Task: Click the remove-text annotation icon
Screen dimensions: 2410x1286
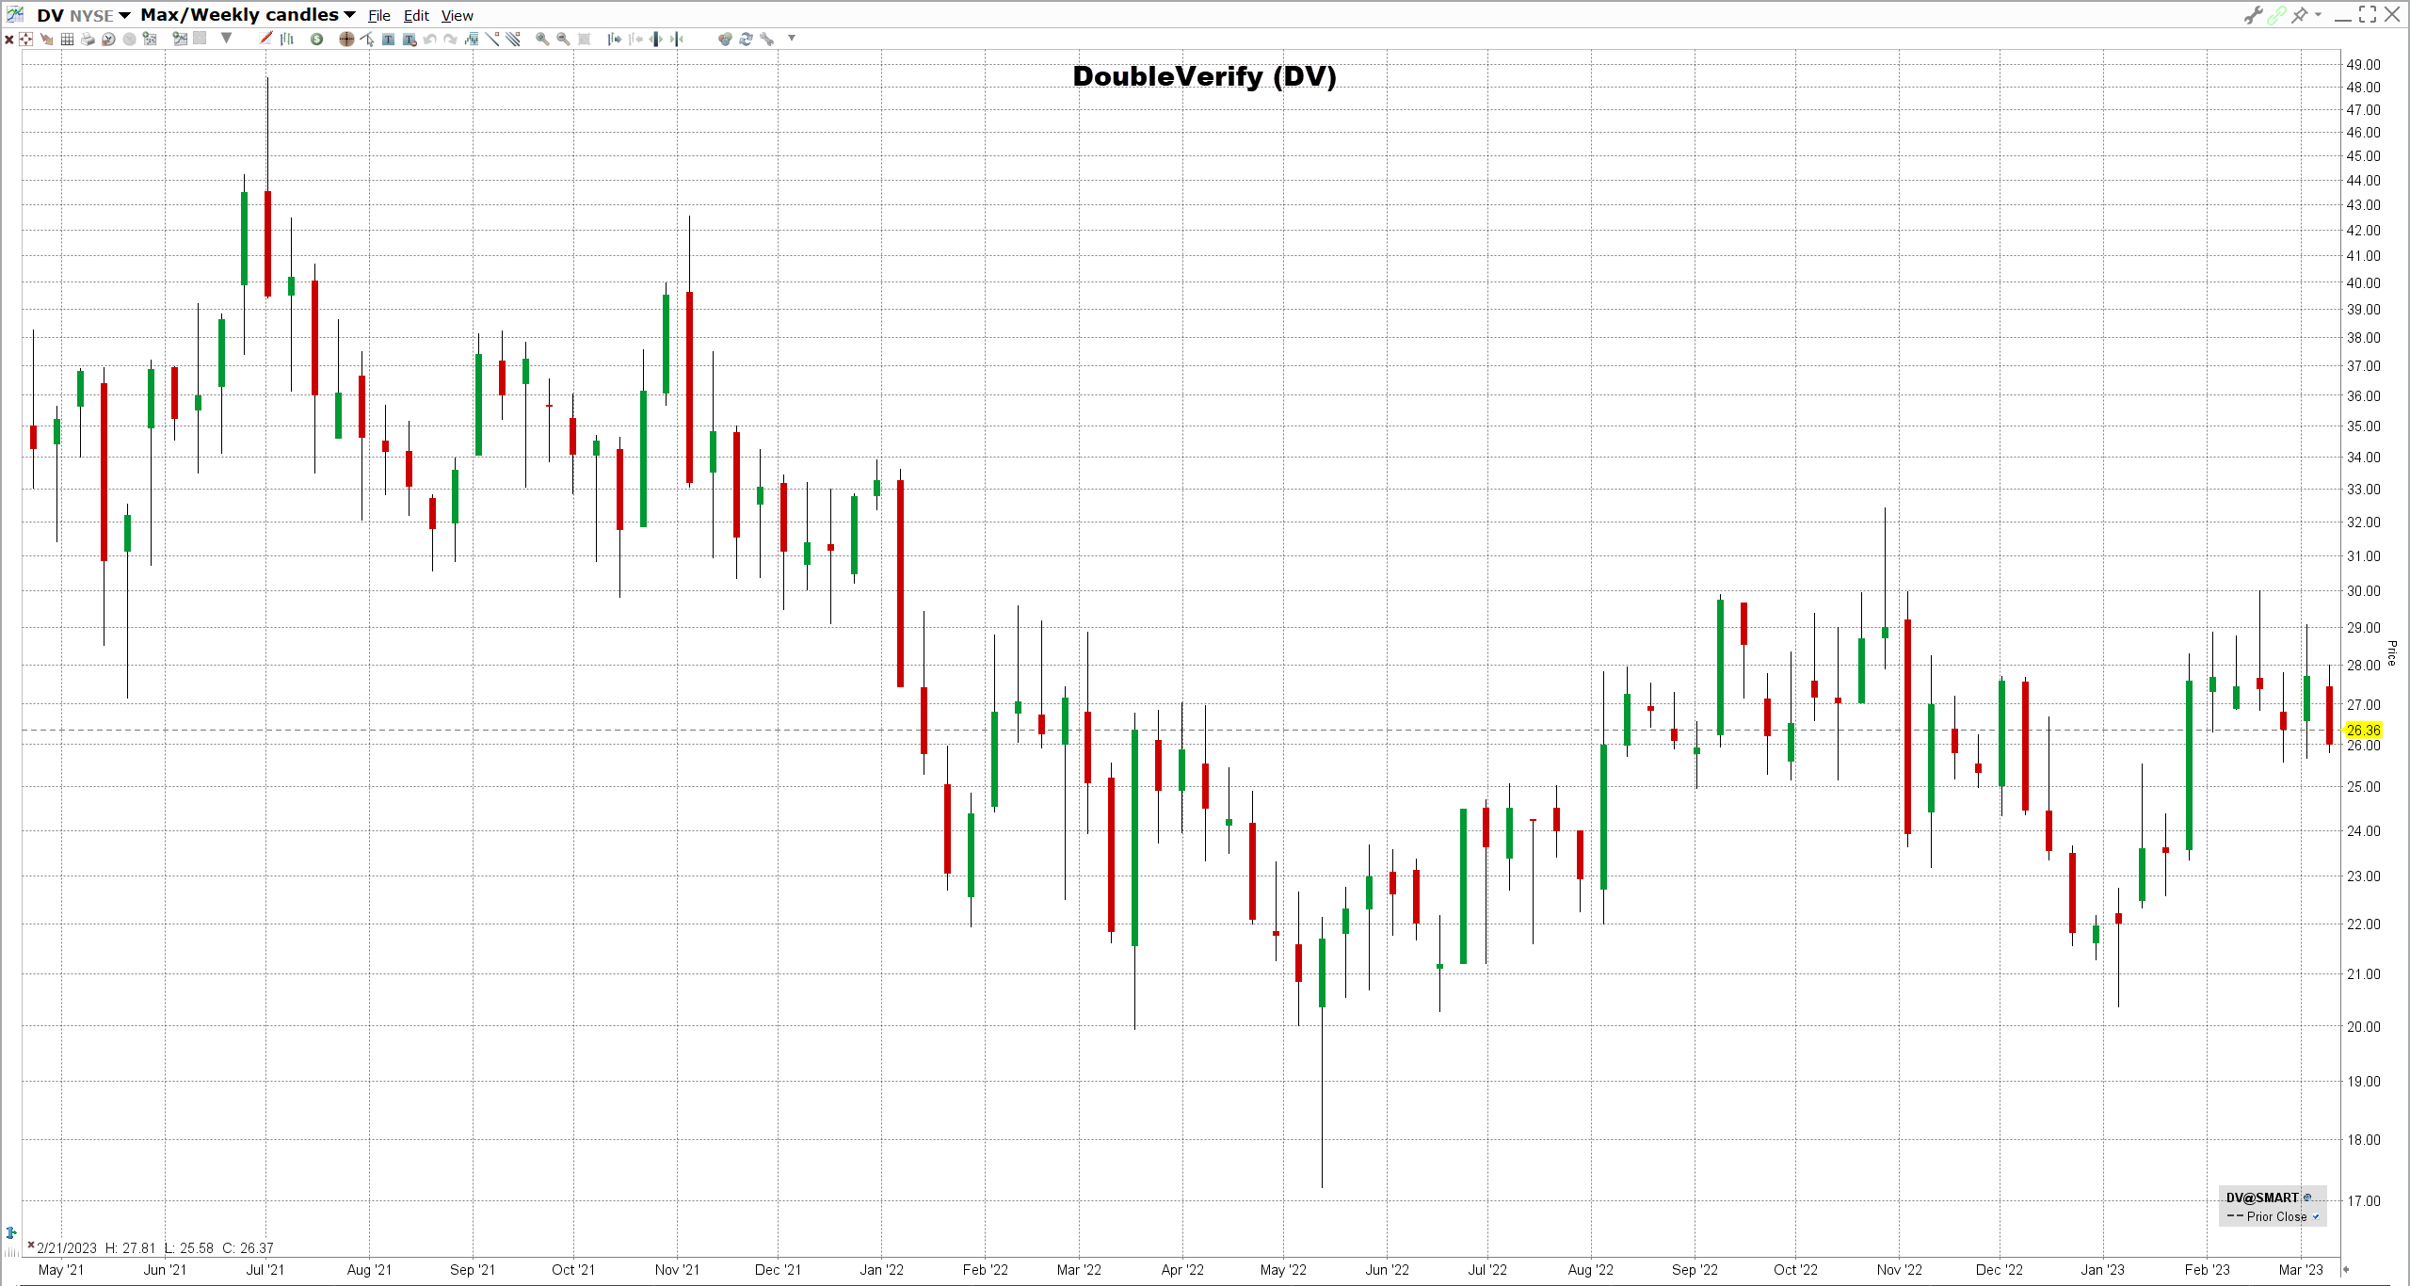Action: pos(410,39)
